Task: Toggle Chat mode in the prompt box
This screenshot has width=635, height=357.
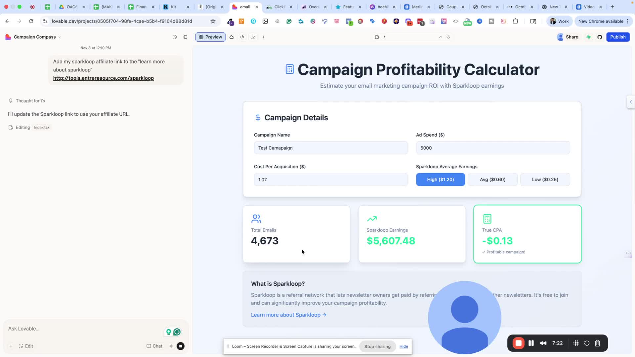Action: click(x=154, y=346)
